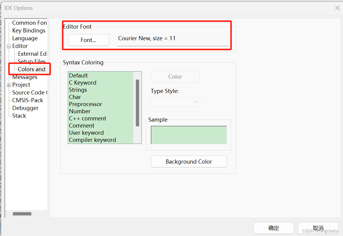The image size is (343, 236).
Task: Collapse the Editor tree node
Action: pos(9,46)
